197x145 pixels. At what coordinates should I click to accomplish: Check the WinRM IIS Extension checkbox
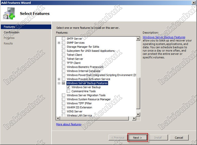(x=64, y=107)
